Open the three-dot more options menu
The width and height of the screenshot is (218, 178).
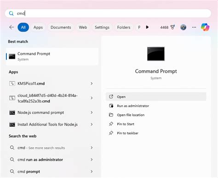tap(194, 27)
